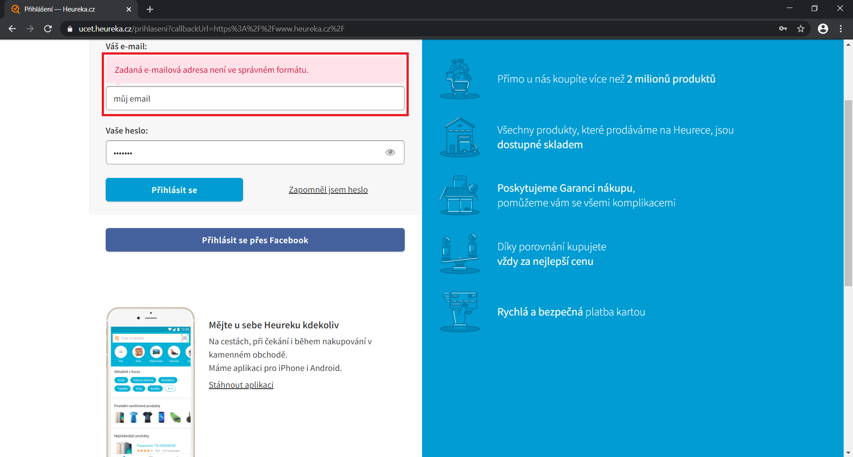853x457 pixels.
Task: Open the Chrome profile avatar
Action: click(x=823, y=29)
